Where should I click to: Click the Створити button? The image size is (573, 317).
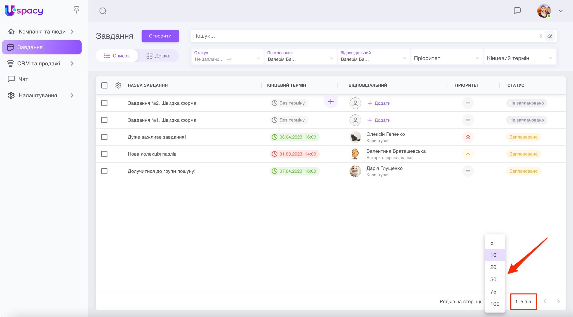pos(160,36)
